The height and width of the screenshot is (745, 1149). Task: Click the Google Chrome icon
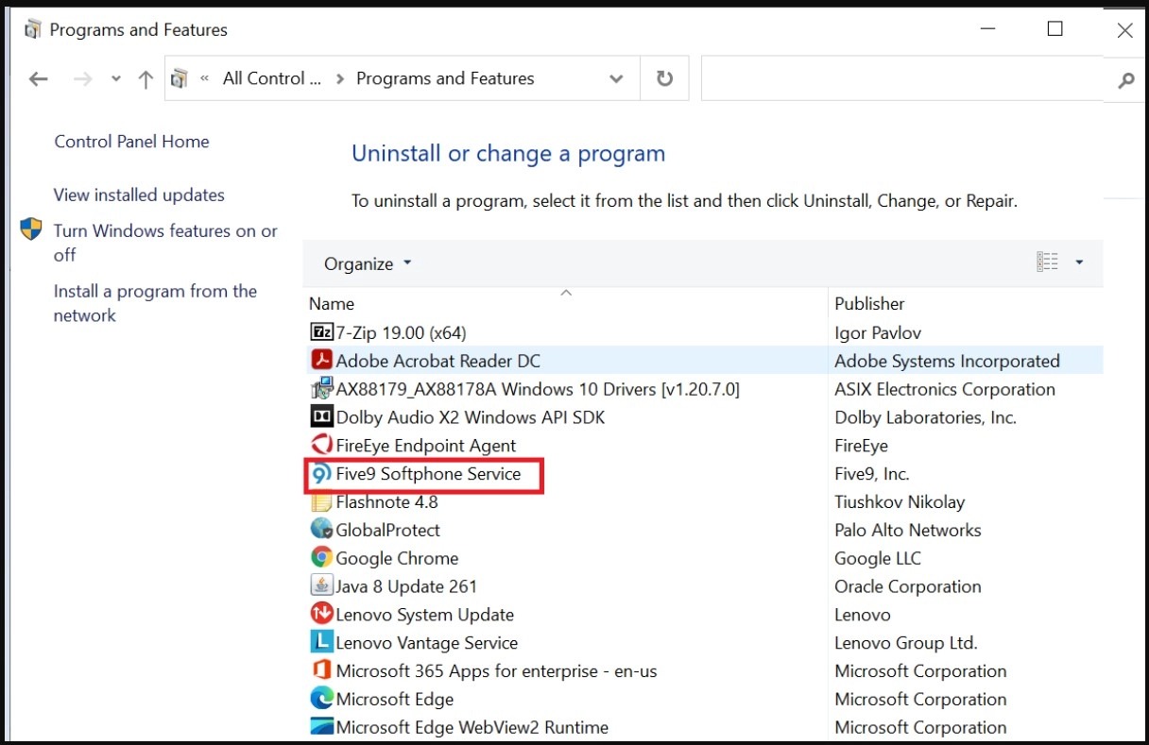coord(321,558)
